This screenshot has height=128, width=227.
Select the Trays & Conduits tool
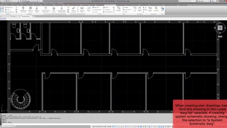[x=73, y=10]
